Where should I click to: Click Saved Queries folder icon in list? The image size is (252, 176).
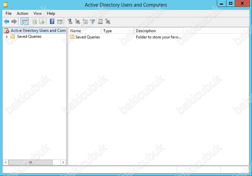(72, 37)
